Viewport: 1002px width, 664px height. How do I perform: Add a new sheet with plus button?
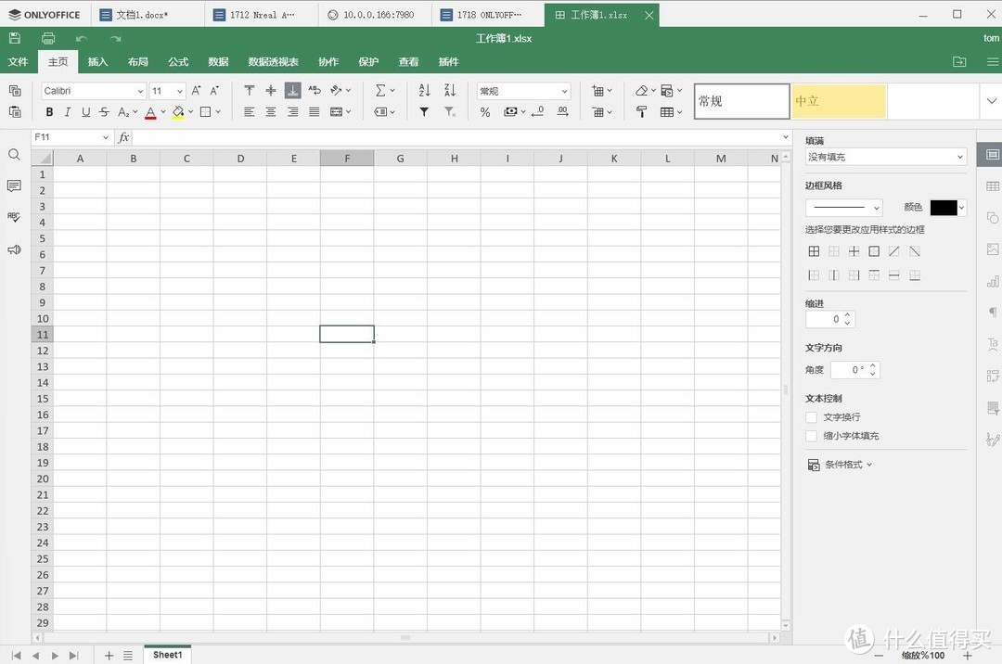pyautogui.click(x=109, y=656)
